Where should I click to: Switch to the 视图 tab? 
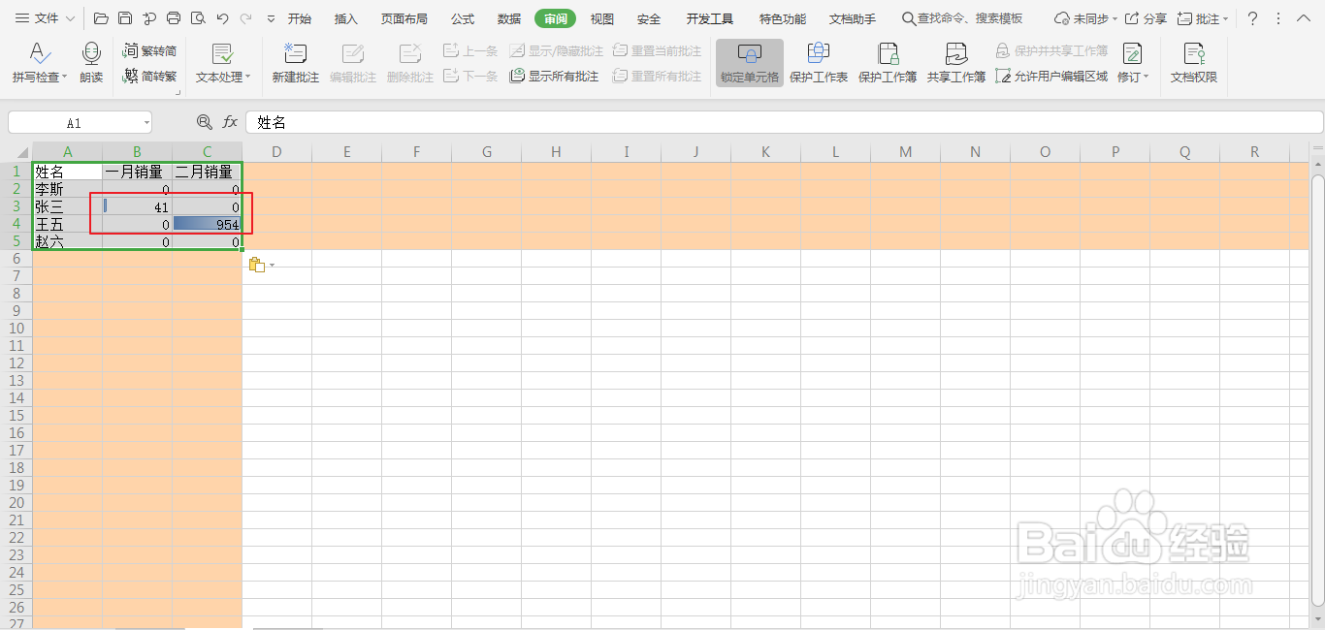pos(602,18)
